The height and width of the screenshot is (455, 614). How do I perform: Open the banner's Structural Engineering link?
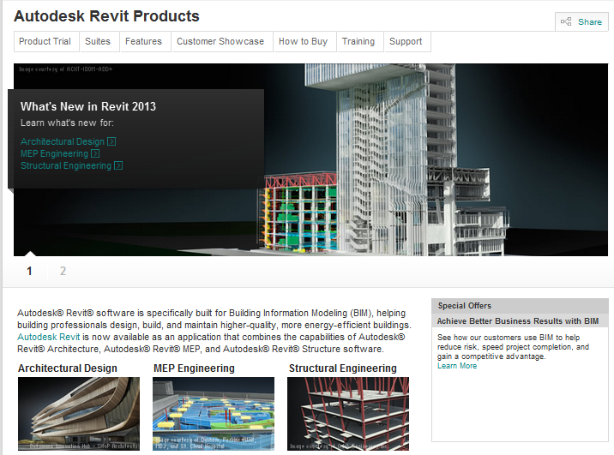click(66, 165)
